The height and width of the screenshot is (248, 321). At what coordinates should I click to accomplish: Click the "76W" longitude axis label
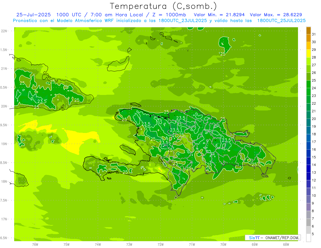click(35, 245)
